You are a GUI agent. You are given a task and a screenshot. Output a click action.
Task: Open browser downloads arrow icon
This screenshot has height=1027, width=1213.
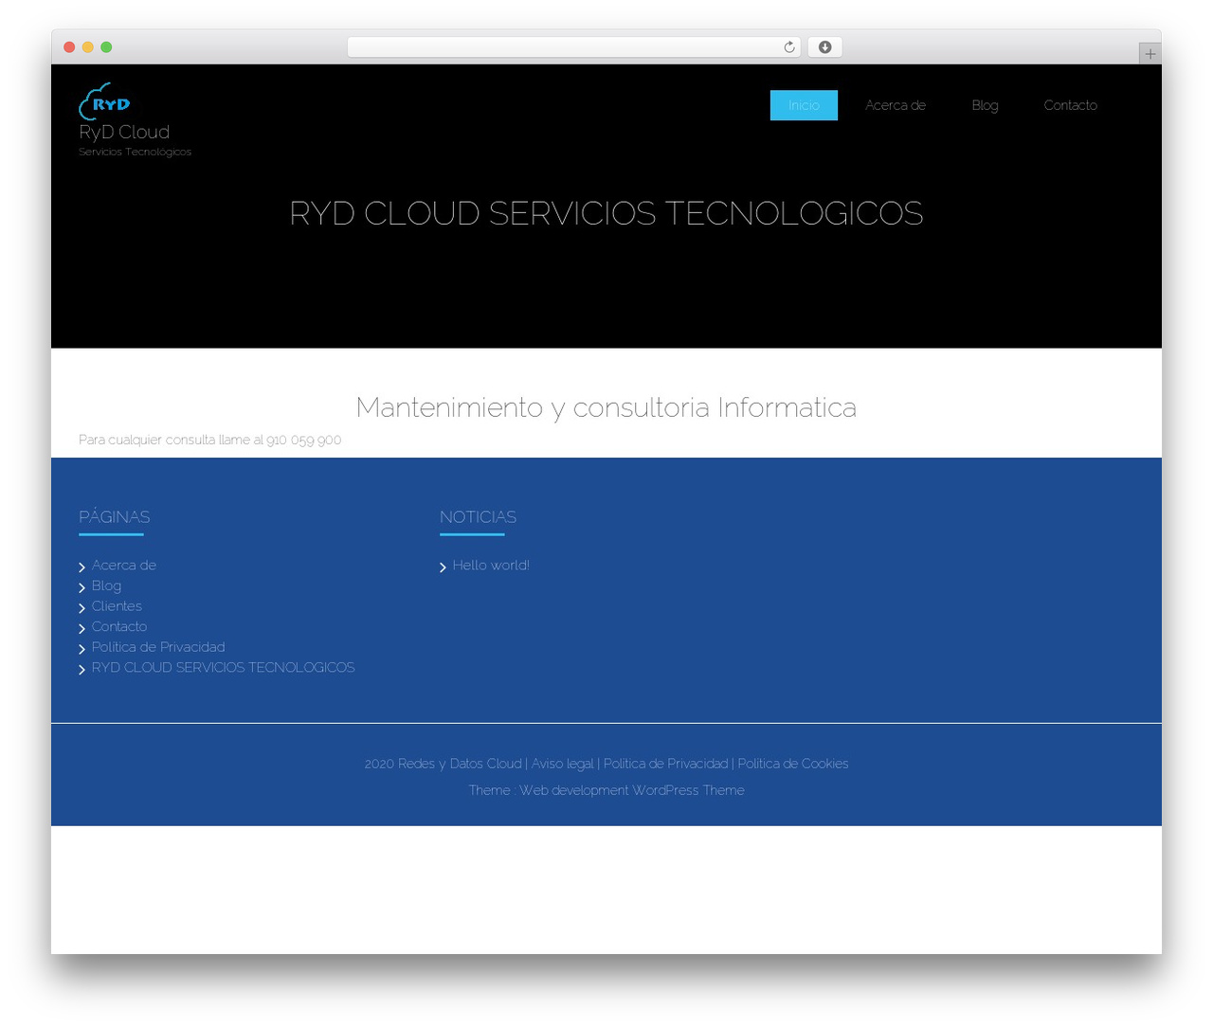824,47
